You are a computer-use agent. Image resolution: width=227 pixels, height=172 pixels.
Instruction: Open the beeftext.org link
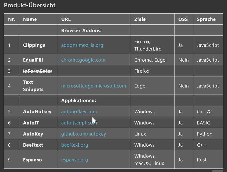coord(75,145)
